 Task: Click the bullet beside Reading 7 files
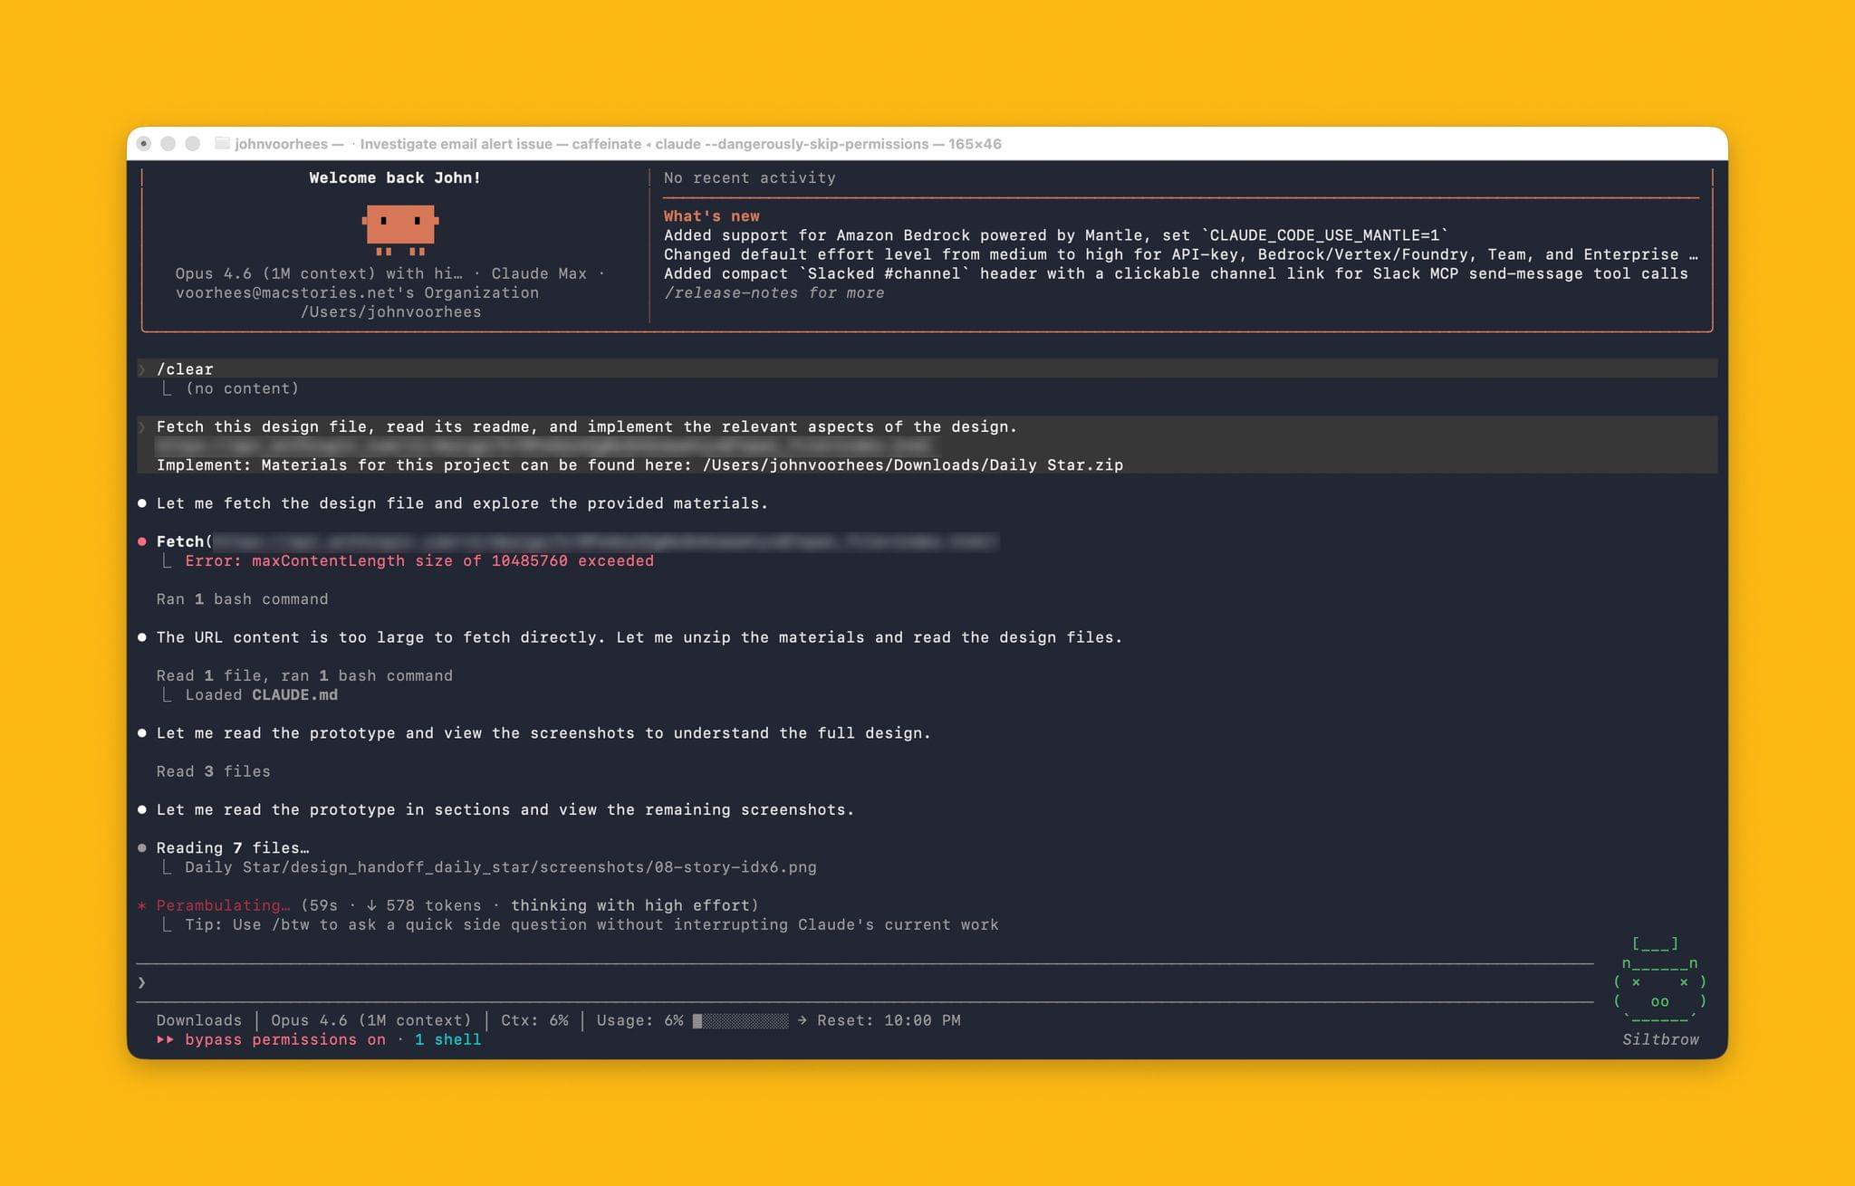pos(143,847)
